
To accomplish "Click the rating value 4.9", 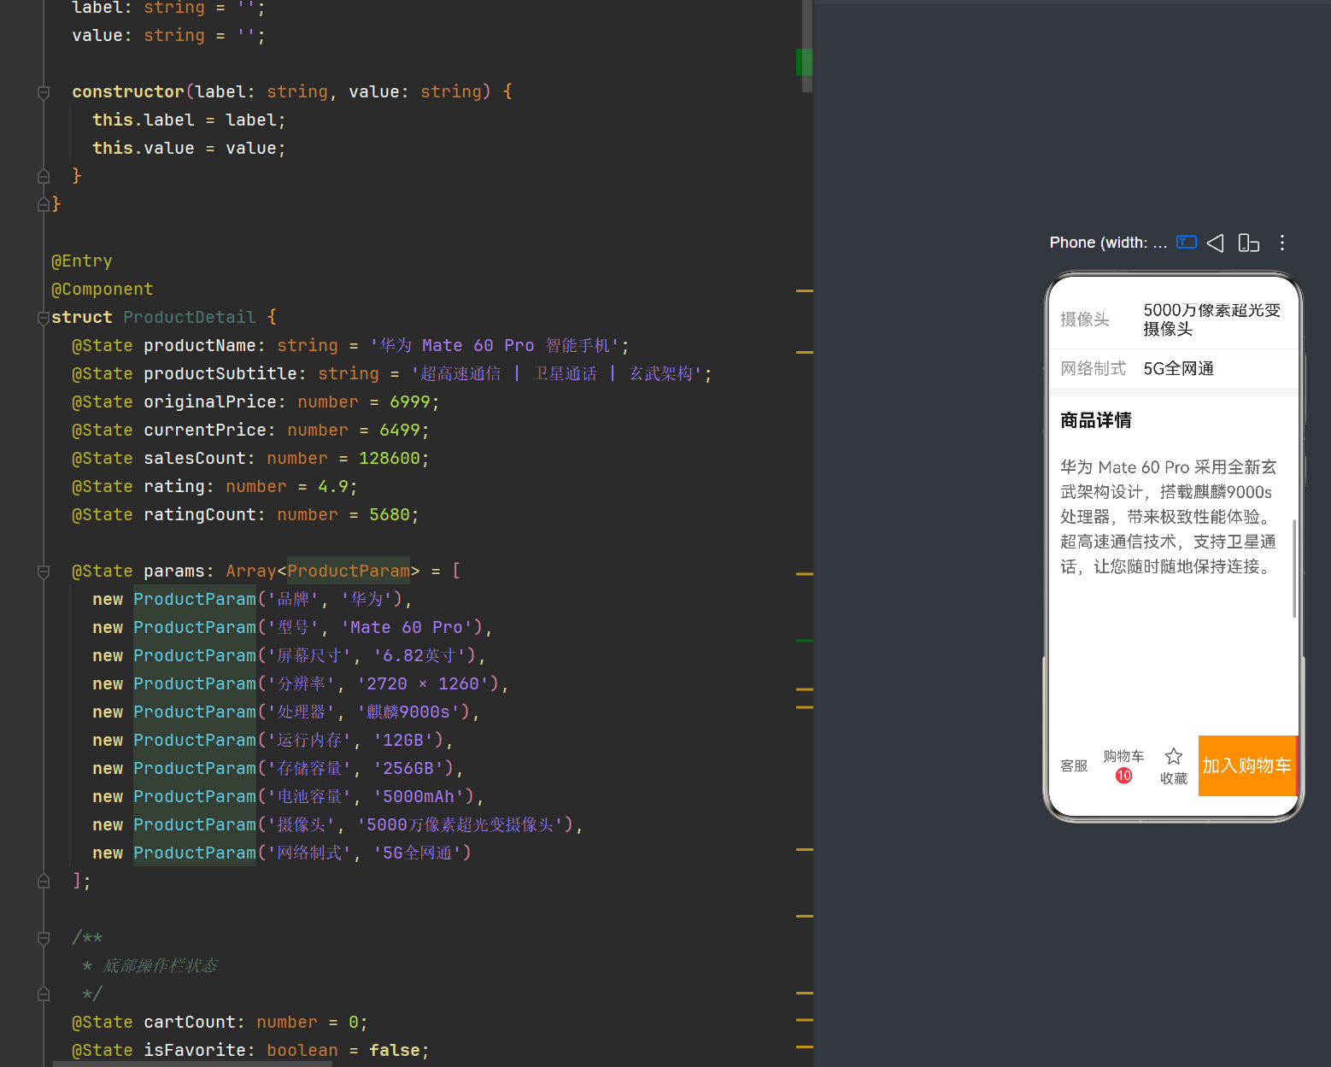I will (333, 487).
